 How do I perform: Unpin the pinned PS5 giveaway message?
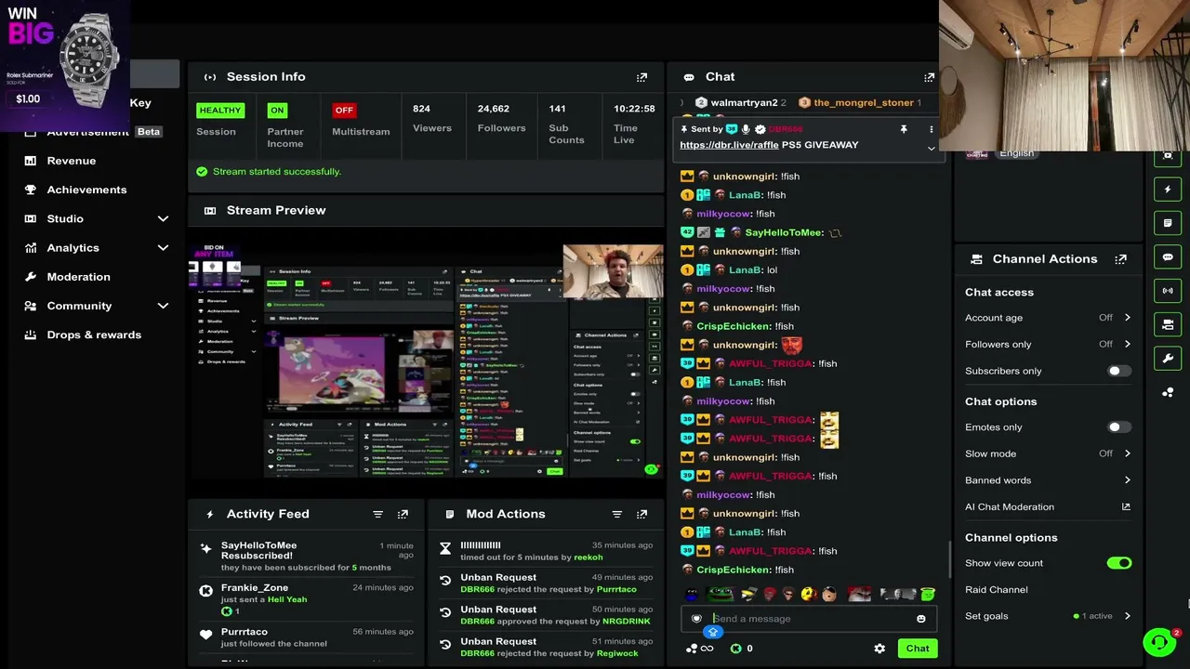pyautogui.click(x=903, y=129)
